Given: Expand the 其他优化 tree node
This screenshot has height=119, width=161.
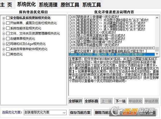Looking at the screenshot, I should (4, 54).
